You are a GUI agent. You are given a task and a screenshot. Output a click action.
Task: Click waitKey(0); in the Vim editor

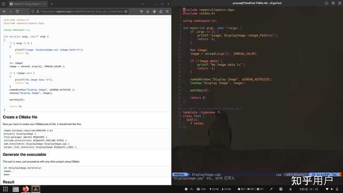click(x=200, y=90)
